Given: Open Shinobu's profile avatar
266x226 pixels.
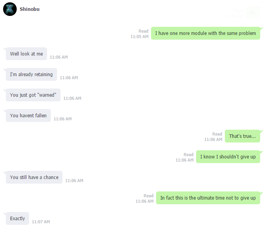Looking at the screenshot, I should 10,9.
